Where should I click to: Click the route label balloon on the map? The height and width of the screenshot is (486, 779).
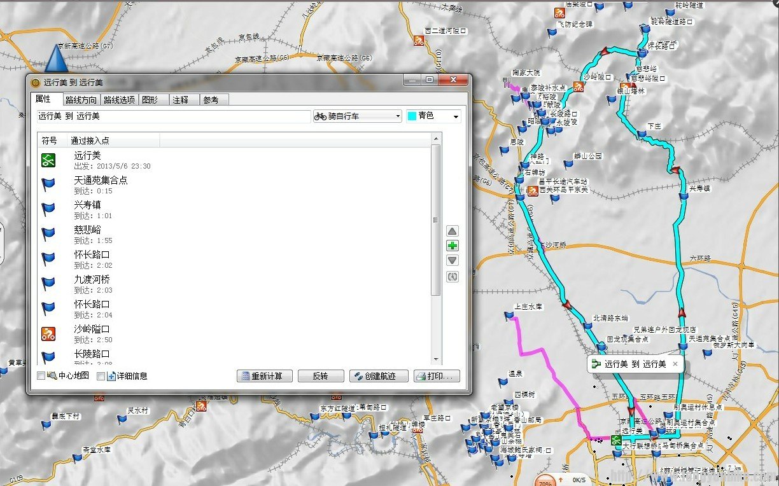point(634,364)
